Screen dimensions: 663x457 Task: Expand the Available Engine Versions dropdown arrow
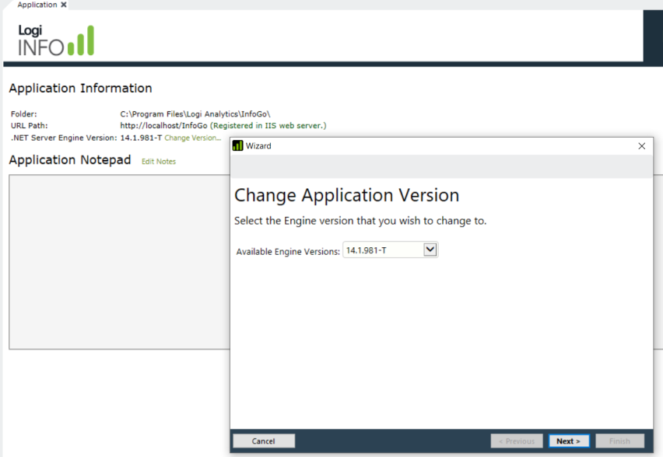(x=430, y=249)
